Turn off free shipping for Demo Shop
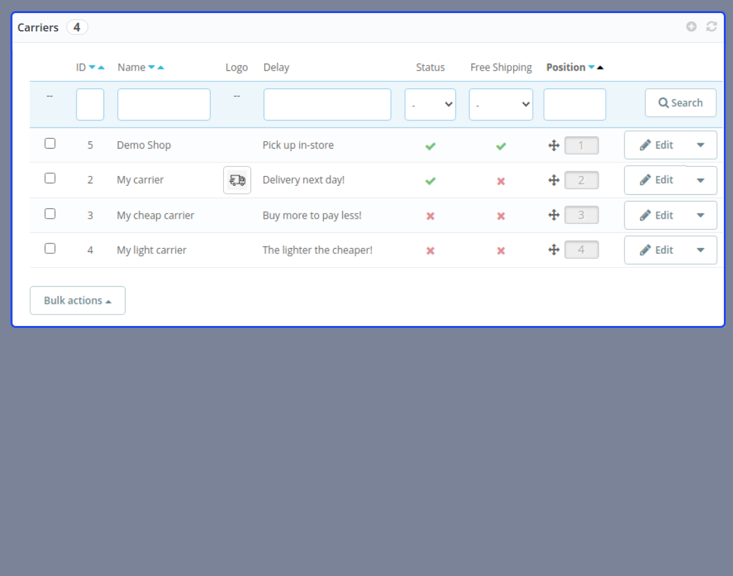The image size is (733, 576). coord(501,146)
